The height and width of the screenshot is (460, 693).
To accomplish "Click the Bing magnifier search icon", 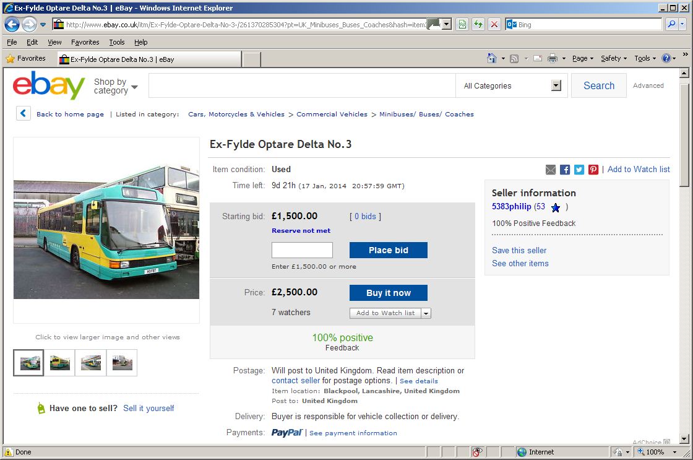I will (671, 24).
